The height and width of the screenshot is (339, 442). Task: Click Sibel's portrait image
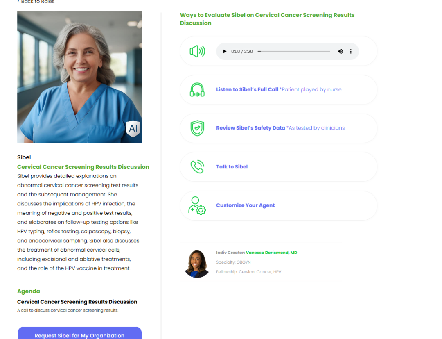[x=79, y=77]
